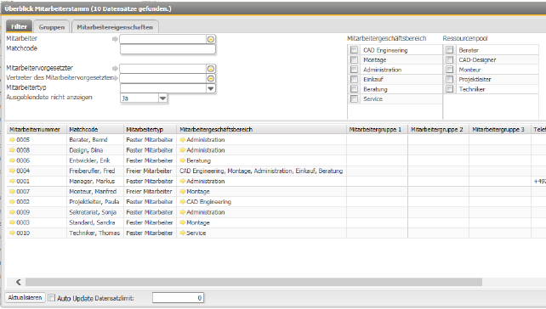The image size is (546, 309).
Task: Focus the Mitarbeitervorgesetzter input field
Action: pos(163,69)
